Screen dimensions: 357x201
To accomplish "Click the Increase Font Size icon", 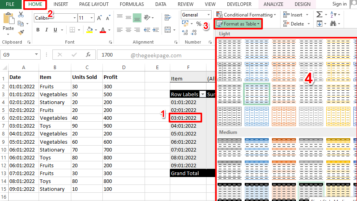I will point(99,18).
